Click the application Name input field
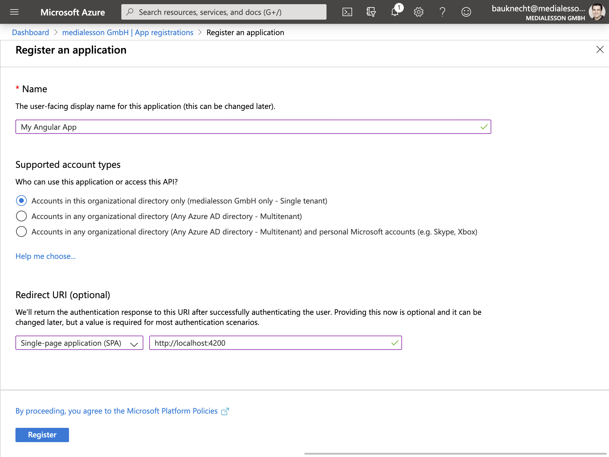609x457 pixels. coord(247,127)
